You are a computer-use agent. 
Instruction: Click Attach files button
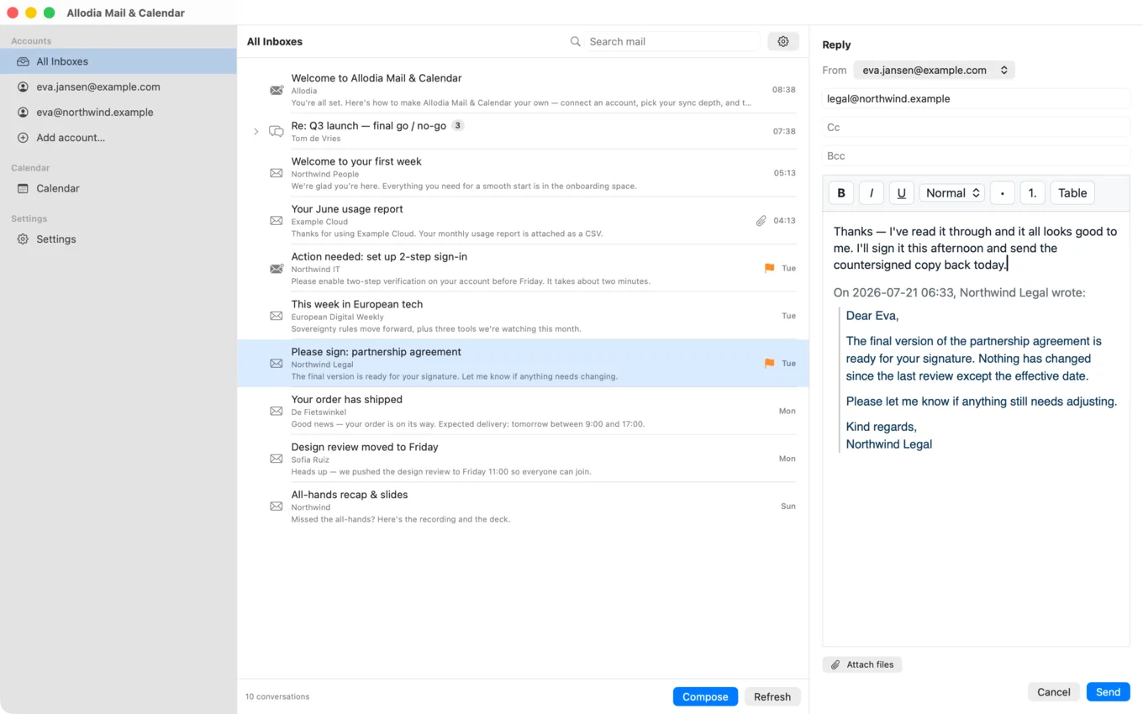pos(862,664)
